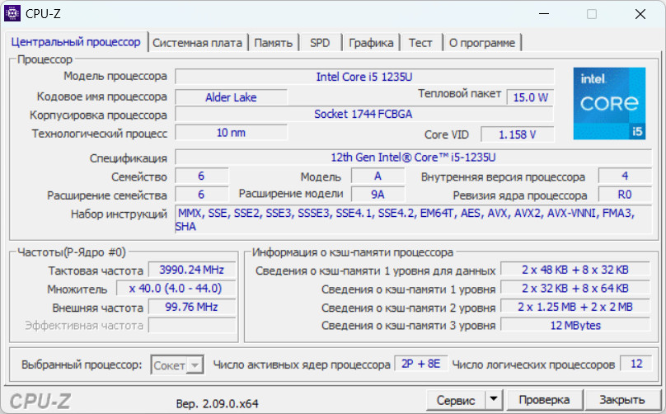This screenshot has width=666, height=414.
Task: Click the multiplier x 40.0 (4.0 - 44.0) value
Action: (176, 288)
